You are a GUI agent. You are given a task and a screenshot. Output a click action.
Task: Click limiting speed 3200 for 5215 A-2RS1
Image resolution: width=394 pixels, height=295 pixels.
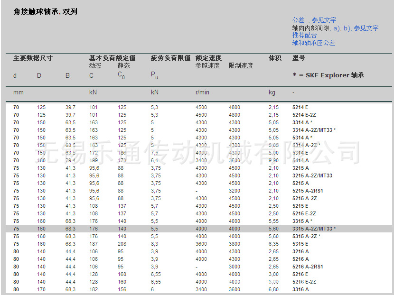[234, 191]
